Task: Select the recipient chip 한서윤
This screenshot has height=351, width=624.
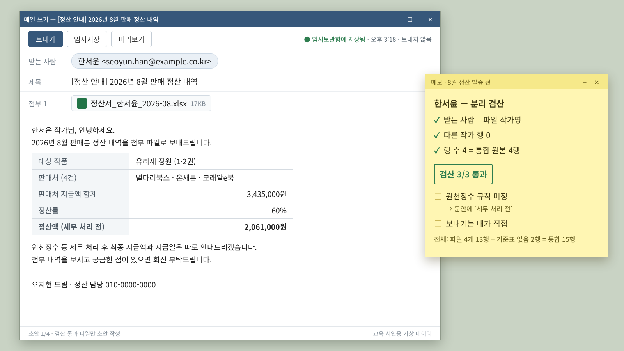Action: coord(145,61)
